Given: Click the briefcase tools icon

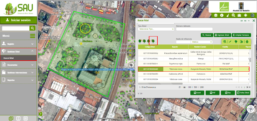Looking at the screenshot, I should [x=239, y=15].
